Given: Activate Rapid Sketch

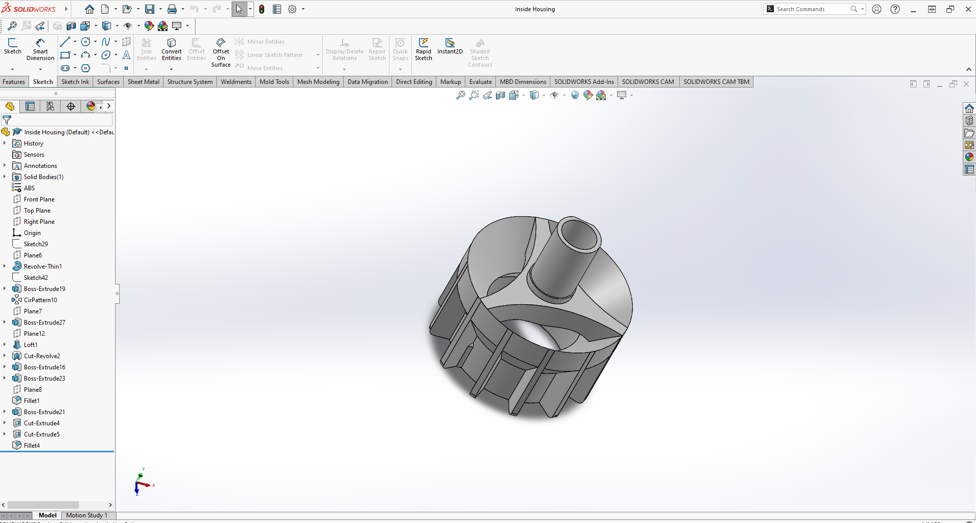Looking at the screenshot, I should [424, 49].
